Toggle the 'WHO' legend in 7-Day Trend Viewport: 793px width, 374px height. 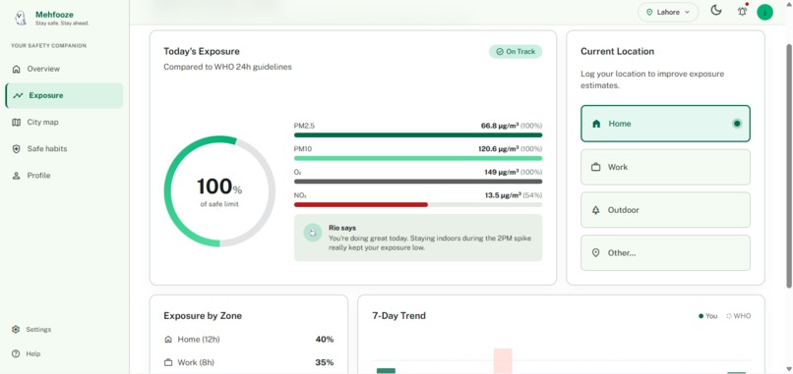pos(738,316)
